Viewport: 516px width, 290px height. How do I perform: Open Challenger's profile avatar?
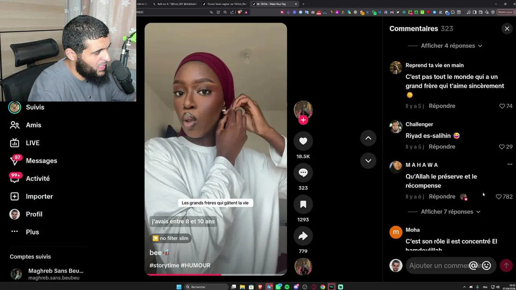pyautogui.click(x=396, y=126)
